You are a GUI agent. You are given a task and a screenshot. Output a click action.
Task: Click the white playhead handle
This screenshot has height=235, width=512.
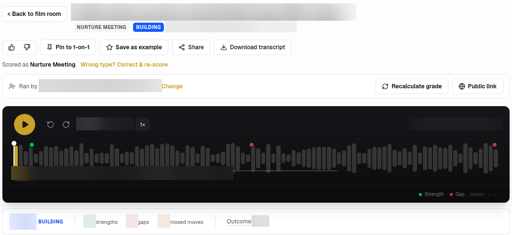14,143
